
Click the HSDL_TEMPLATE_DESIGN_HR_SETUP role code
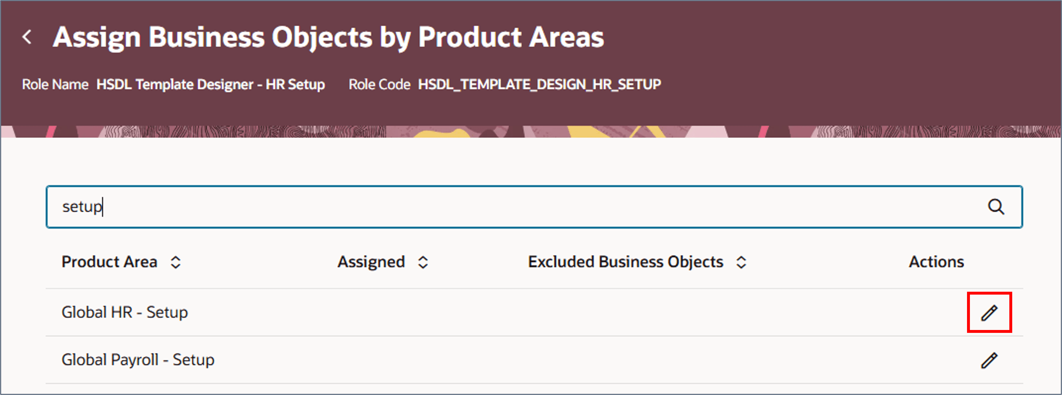coord(540,84)
